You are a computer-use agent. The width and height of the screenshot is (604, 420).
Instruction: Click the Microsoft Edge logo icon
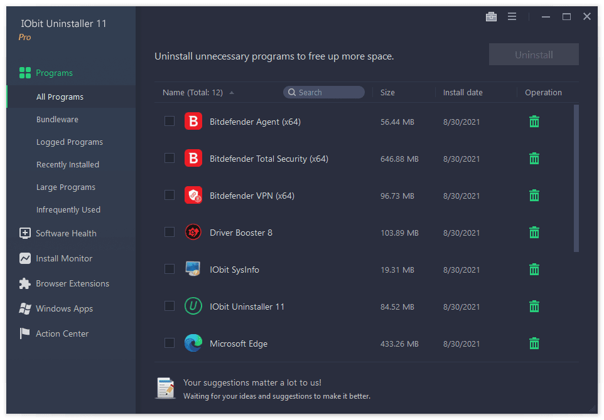[193, 343]
